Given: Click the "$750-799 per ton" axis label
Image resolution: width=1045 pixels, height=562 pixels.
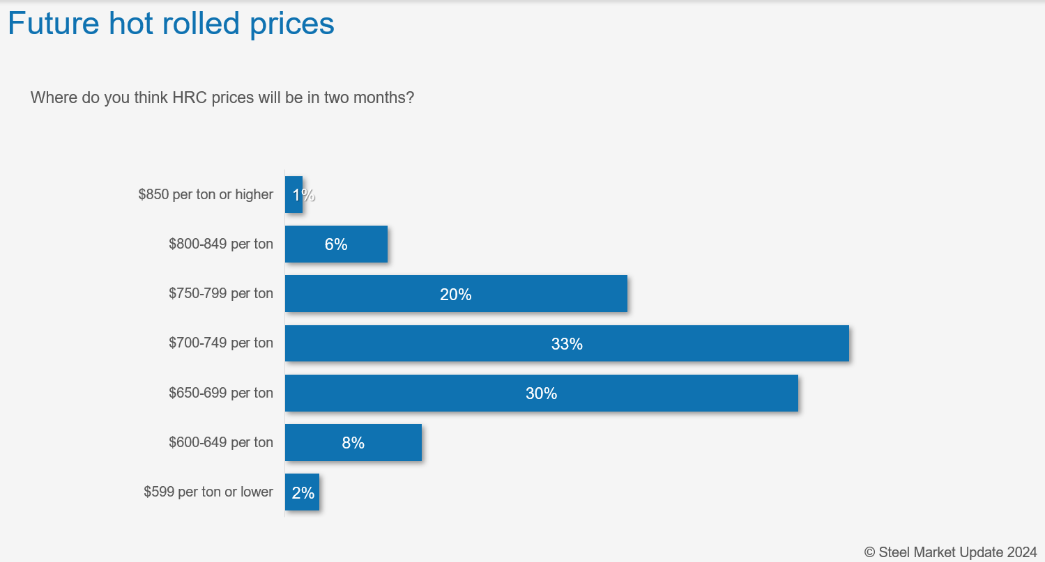Looking at the screenshot, I should [x=221, y=294].
